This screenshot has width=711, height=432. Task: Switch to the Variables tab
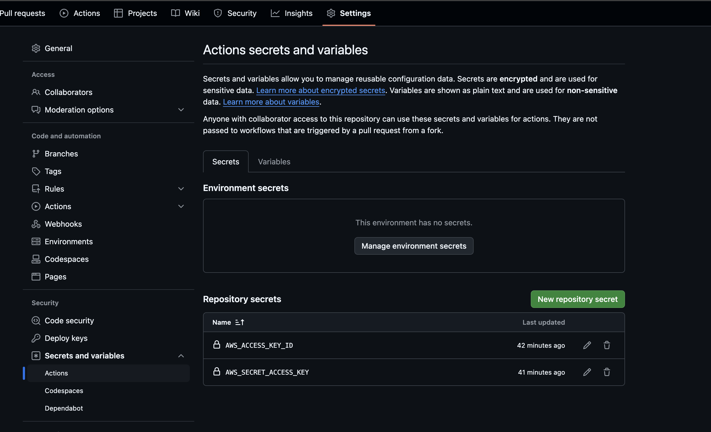pyautogui.click(x=274, y=162)
